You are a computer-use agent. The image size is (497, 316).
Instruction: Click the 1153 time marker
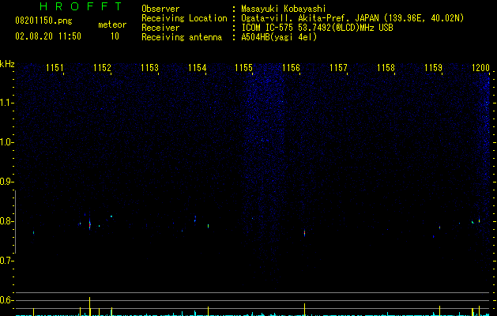[149, 68]
